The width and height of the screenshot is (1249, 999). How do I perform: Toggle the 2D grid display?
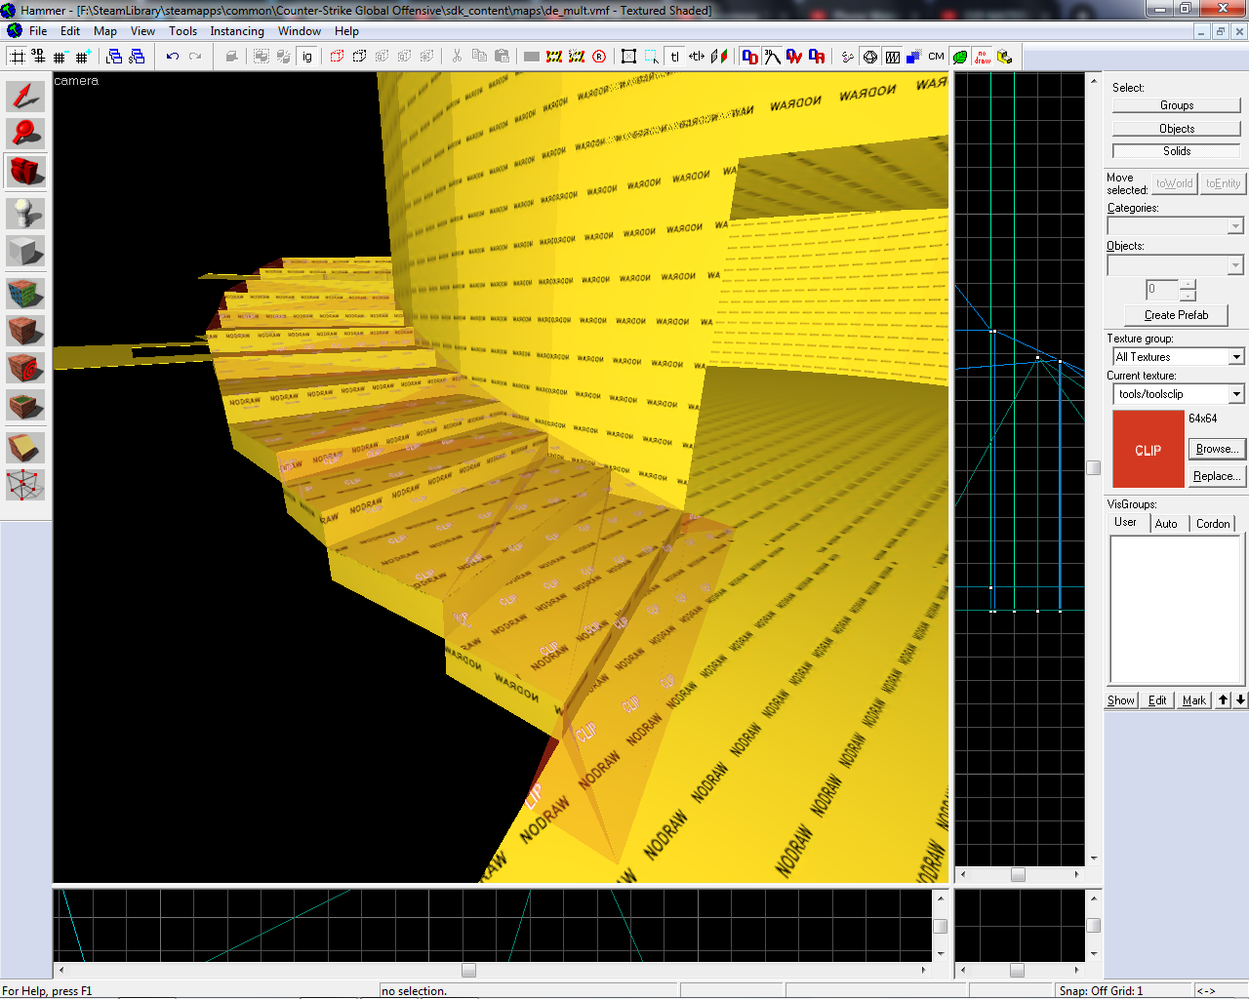(x=18, y=57)
